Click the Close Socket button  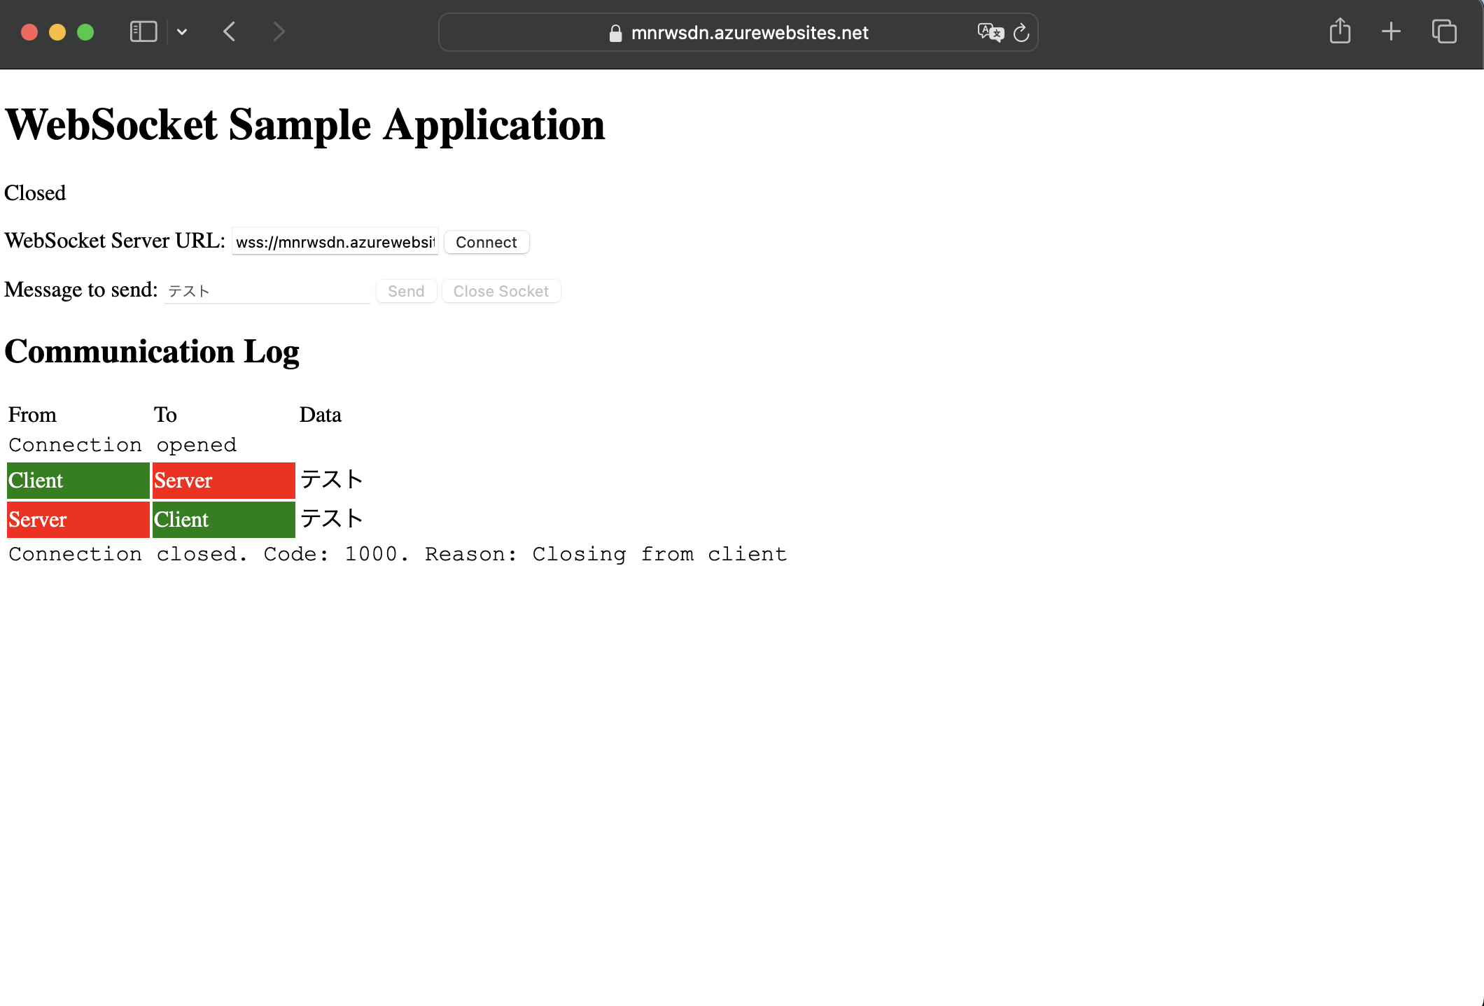coord(501,291)
